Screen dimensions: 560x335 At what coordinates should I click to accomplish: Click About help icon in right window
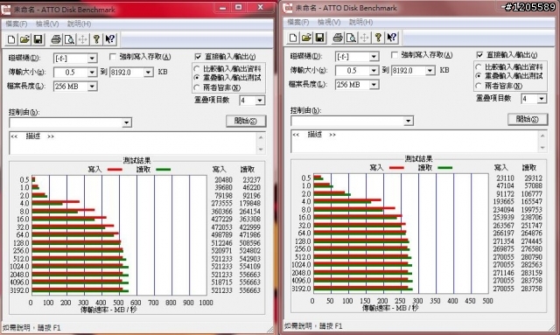378,38
